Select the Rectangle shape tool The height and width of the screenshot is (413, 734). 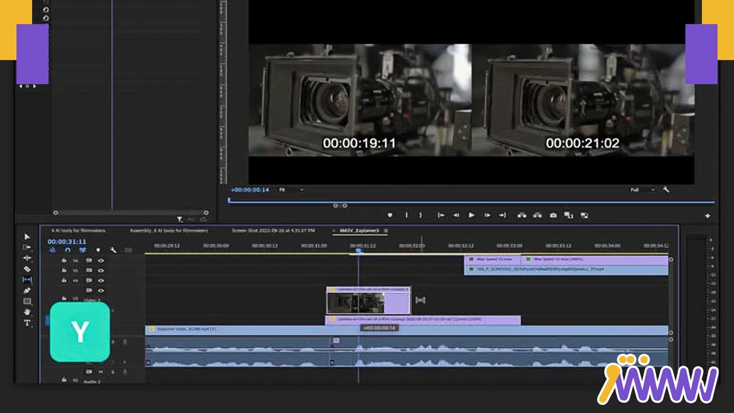click(x=27, y=301)
